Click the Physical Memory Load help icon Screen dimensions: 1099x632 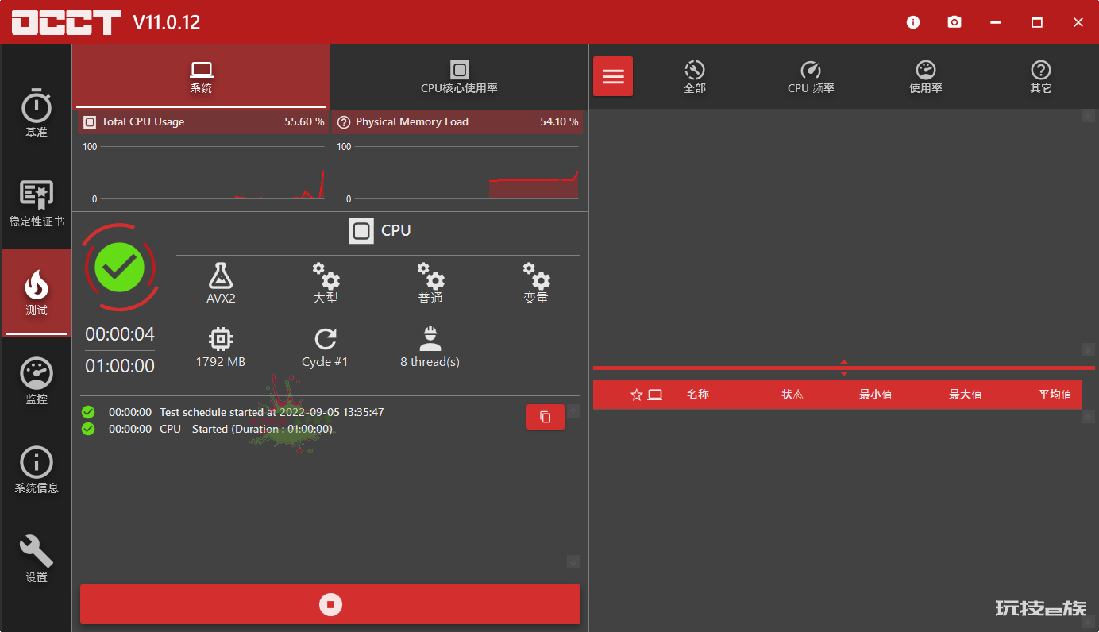[x=344, y=122]
